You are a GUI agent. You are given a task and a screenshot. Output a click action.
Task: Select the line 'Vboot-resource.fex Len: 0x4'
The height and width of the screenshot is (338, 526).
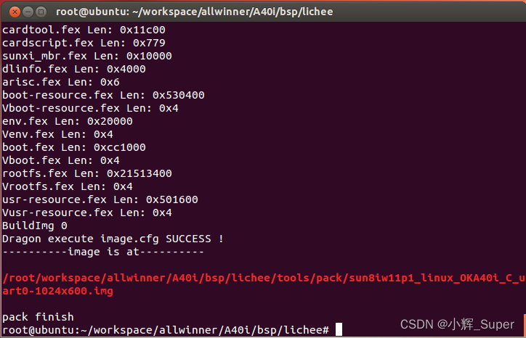[90, 108]
